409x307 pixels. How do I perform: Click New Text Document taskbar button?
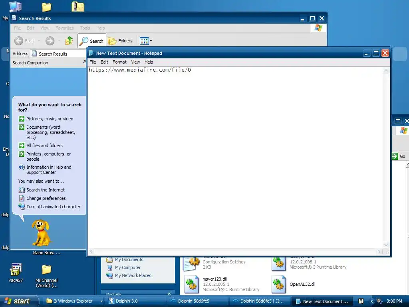(322, 301)
